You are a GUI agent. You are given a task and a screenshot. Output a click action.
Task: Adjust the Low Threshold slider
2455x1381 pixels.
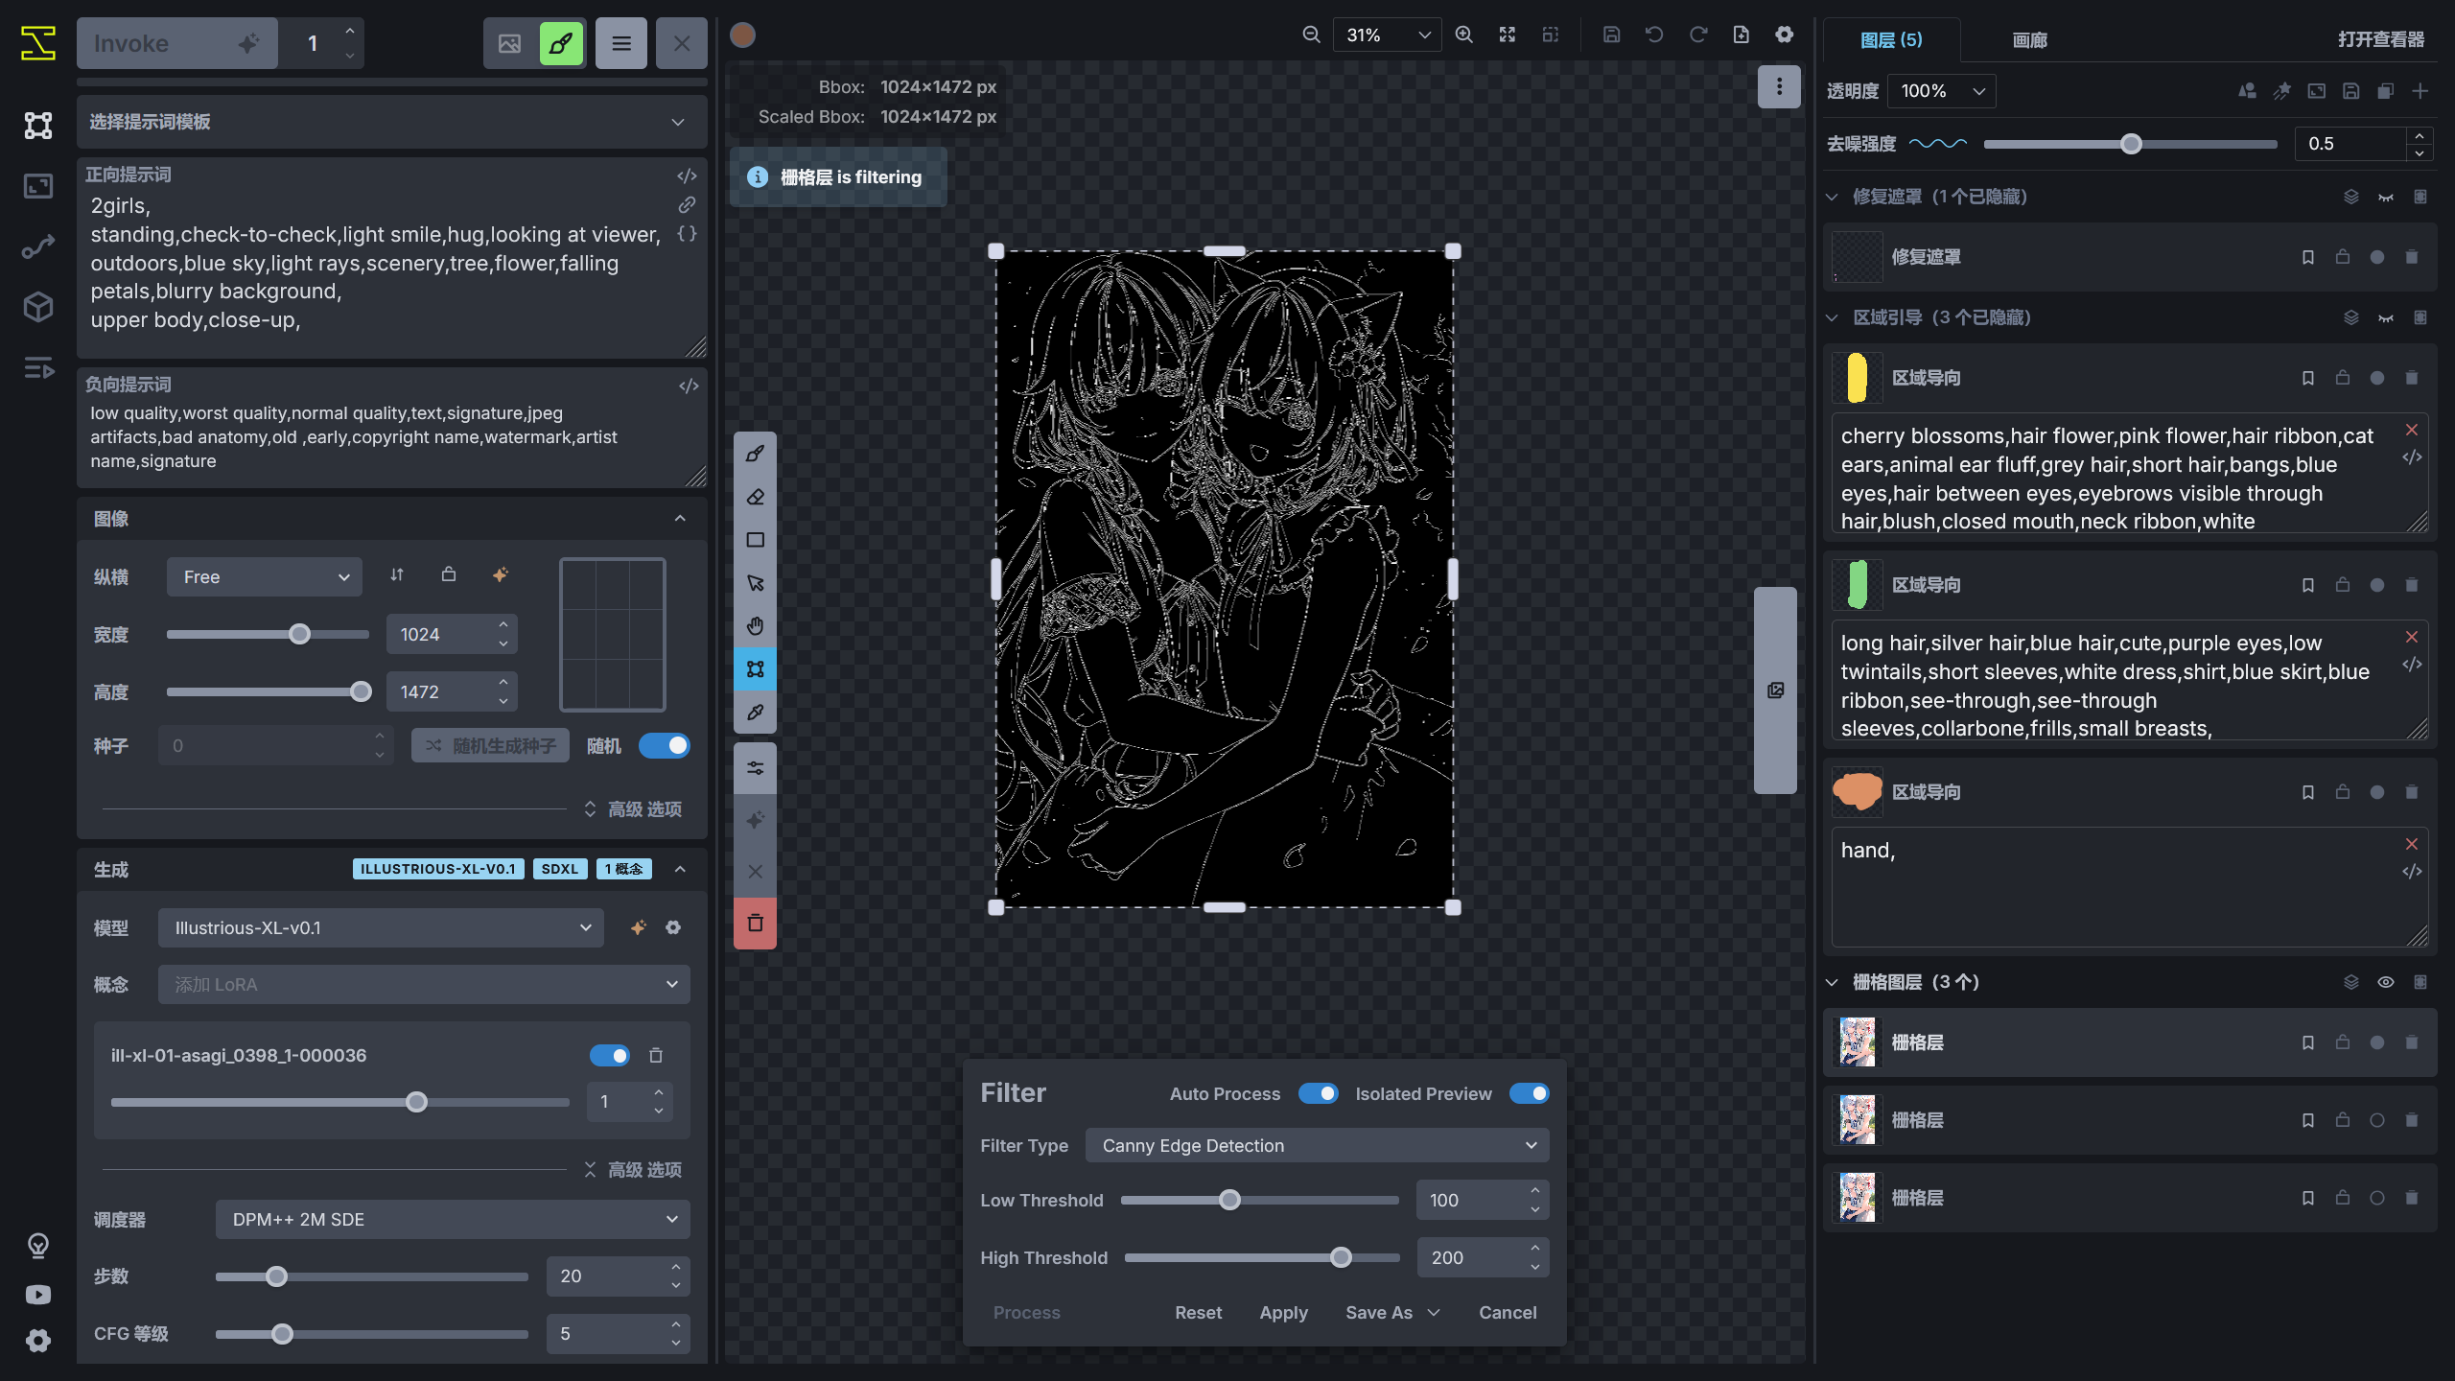point(1229,1201)
